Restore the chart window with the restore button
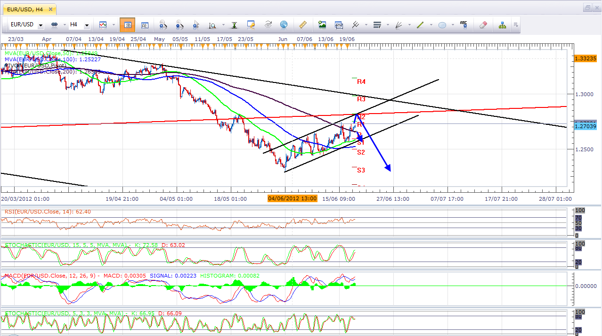 tap(587, 8)
